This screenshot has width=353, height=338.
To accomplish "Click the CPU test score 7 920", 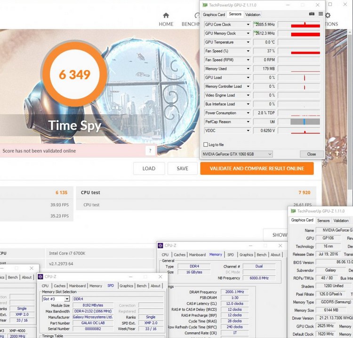I will [304, 192].
